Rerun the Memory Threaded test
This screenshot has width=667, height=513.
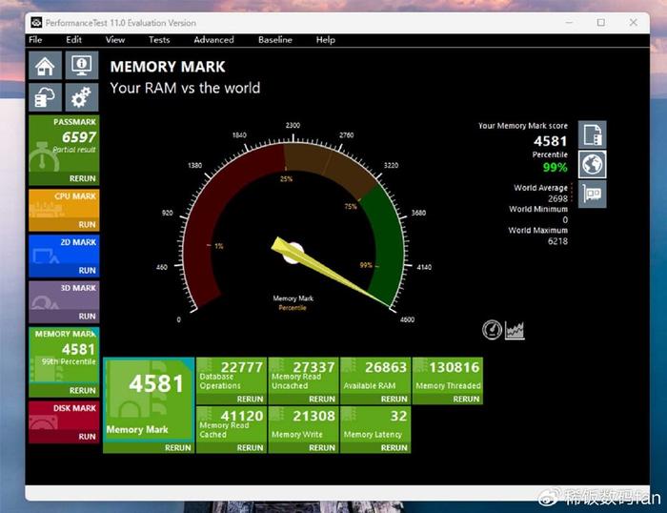tap(466, 399)
